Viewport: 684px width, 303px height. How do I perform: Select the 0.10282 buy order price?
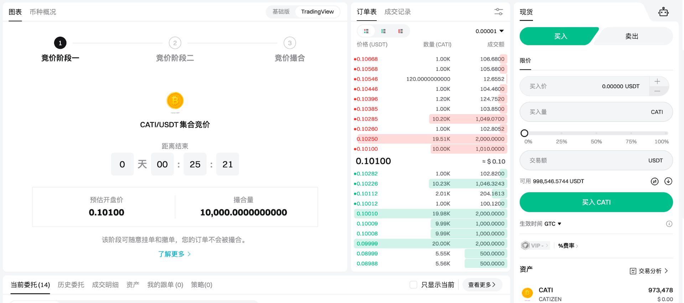367,174
